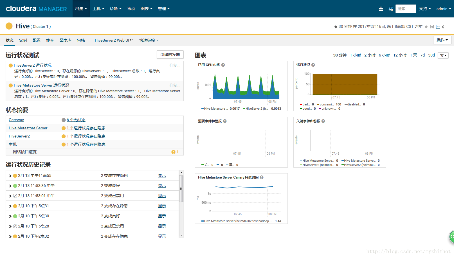Click 显示 for the 2月 10 下午5点30 entry
The height and width of the screenshot is (257, 454).
[162, 216]
